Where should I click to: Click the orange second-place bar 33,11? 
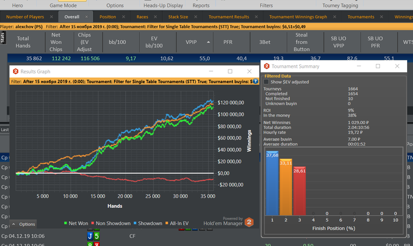pyautogui.click(x=286, y=187)
